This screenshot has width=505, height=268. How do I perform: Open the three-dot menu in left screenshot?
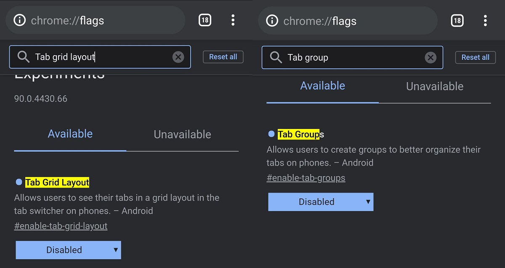coord(233,20)
